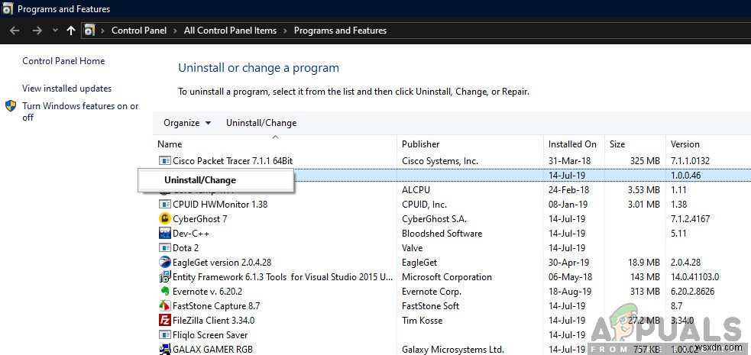Go up one level with up arrow
This screenshot has height=355, width=751.
pyautogui.click(x=71, y=31)
